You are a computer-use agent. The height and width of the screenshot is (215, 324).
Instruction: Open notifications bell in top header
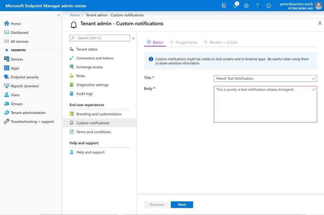tap(235, 6)
